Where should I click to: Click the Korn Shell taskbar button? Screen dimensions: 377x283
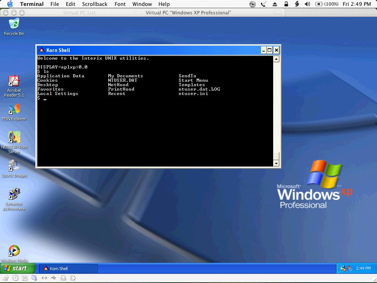coord(69,269)
